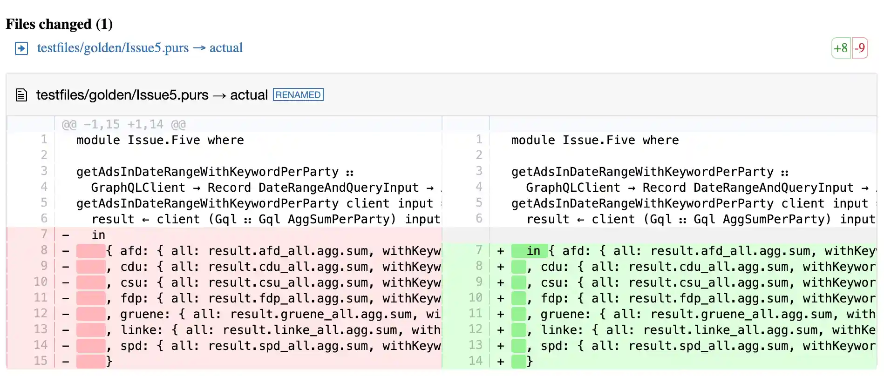The height and width of the screenshot is (376, 884).
Task: Click the arrow icon beside the Issue5.purs link
Action: coord(21,48)
